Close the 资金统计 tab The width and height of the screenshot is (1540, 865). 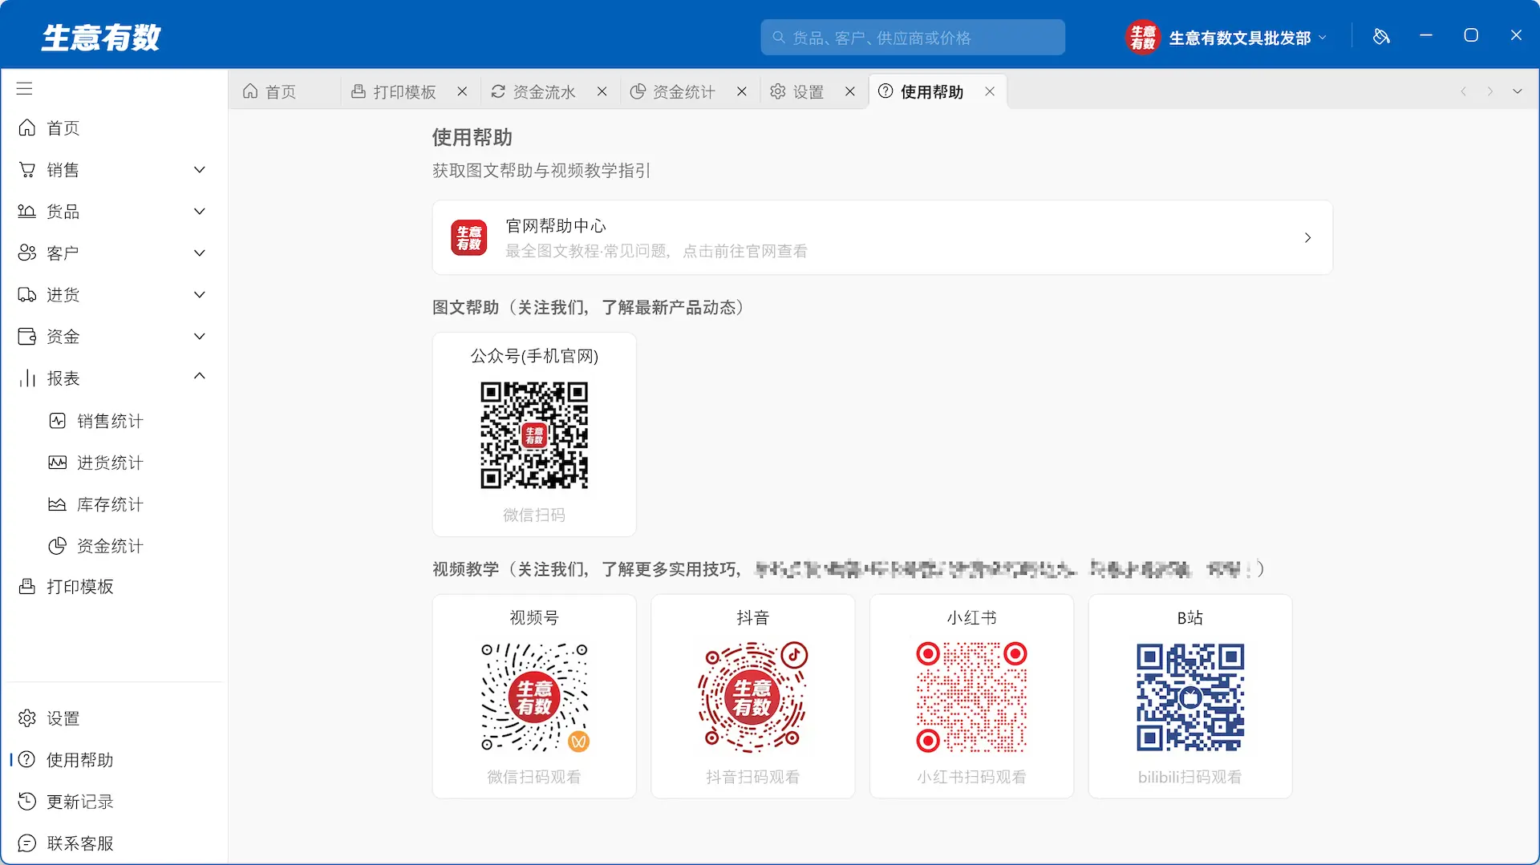[x=742, y=91]
